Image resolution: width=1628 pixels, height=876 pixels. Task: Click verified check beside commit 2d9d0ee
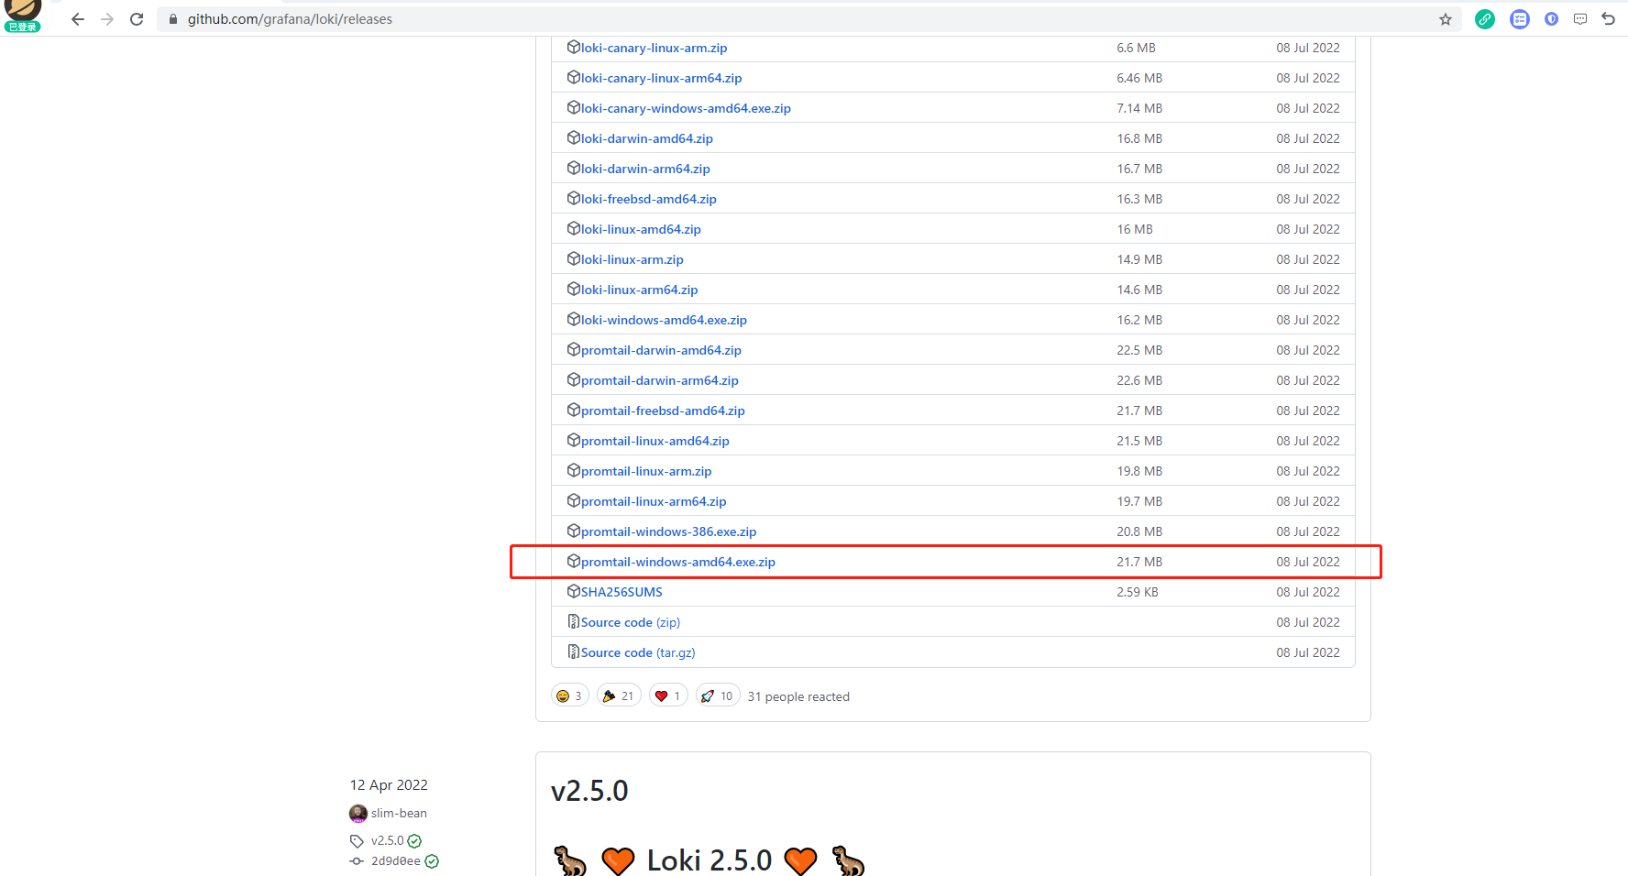tap(432, 861)
